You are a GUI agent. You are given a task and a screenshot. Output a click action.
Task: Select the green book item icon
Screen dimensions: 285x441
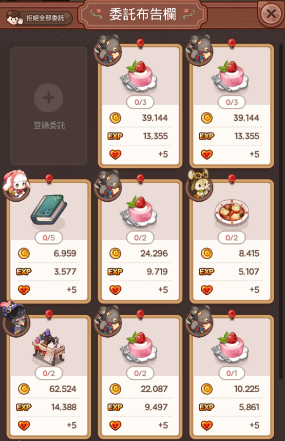48,209
